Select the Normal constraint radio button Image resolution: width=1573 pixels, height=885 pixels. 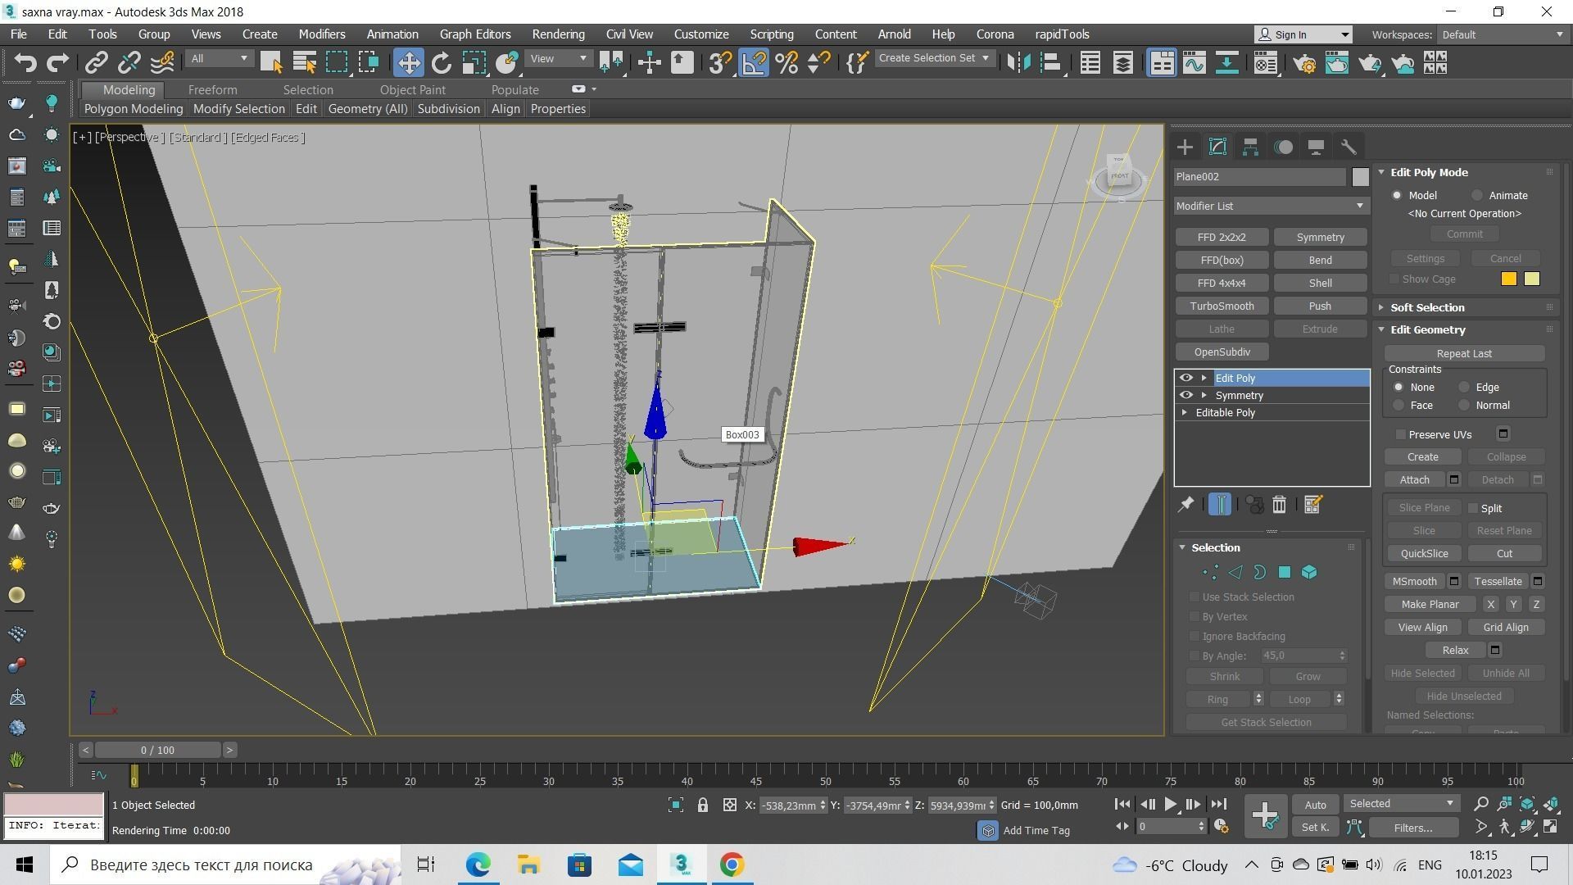click(x=1464, y=405)
